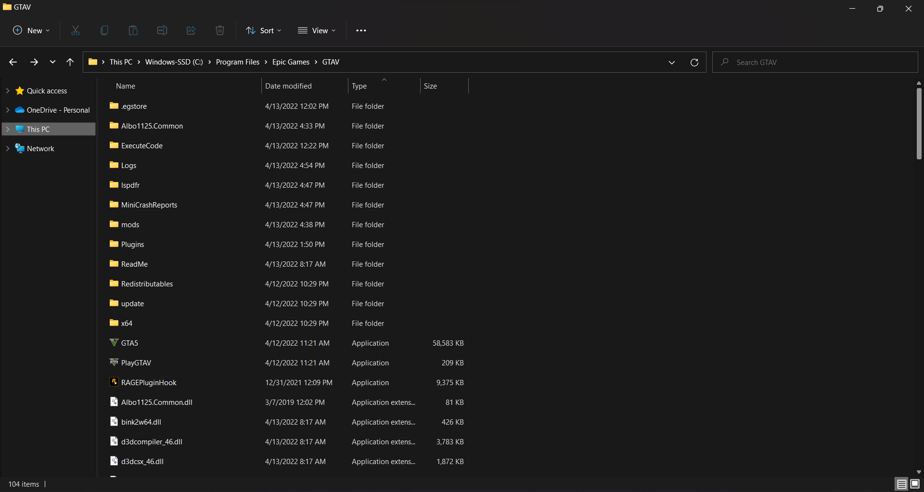Click the Share icon in toolbar
Viewport: 924px width, 492px height.
point(191,30)
